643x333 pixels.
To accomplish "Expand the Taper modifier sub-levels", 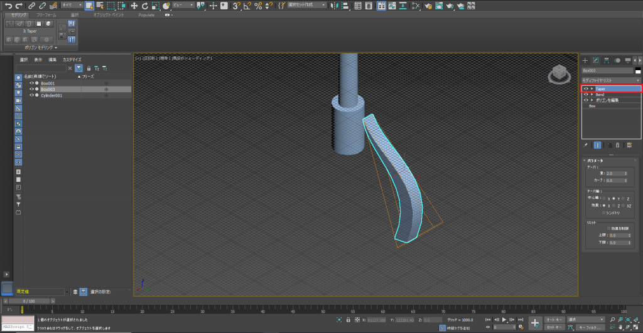I will [592, 88].
